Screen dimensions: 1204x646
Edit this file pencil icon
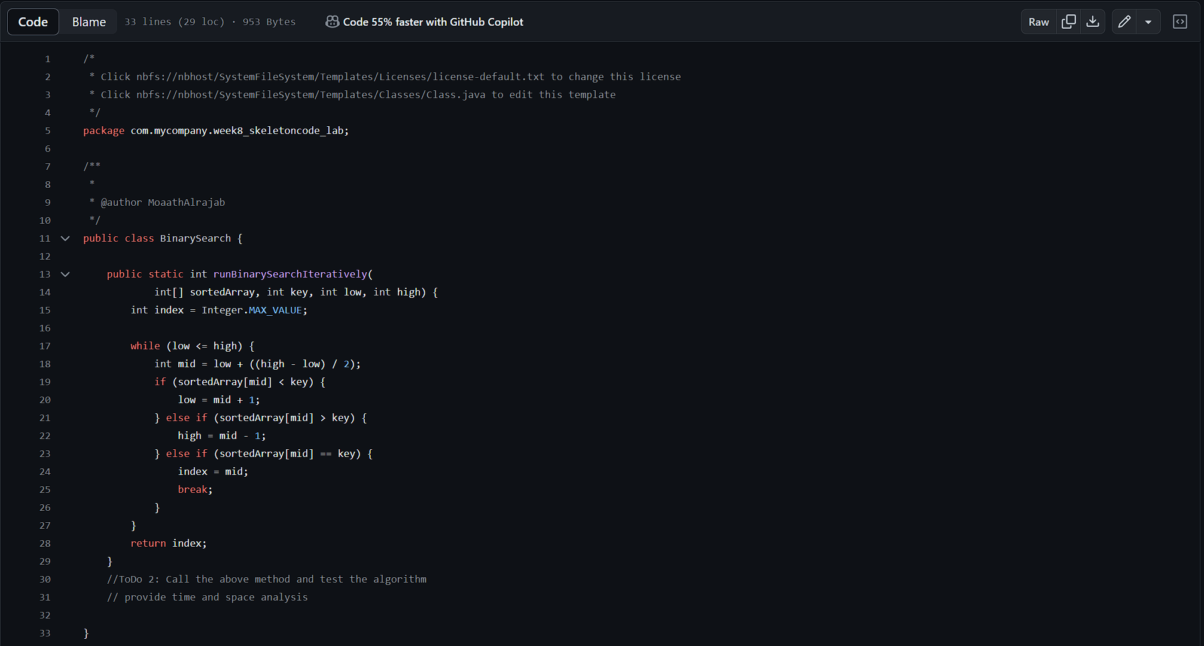point(1124,22)
